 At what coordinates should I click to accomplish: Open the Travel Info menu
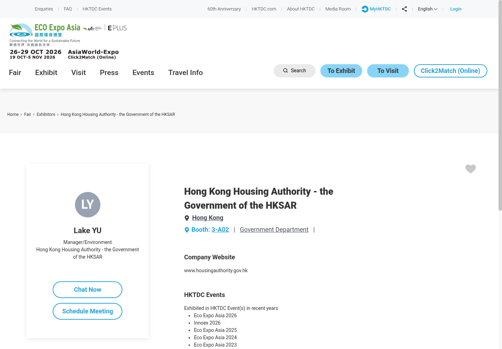[185, 73]
